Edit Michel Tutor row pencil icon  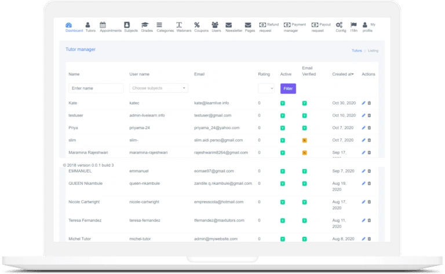363,239
